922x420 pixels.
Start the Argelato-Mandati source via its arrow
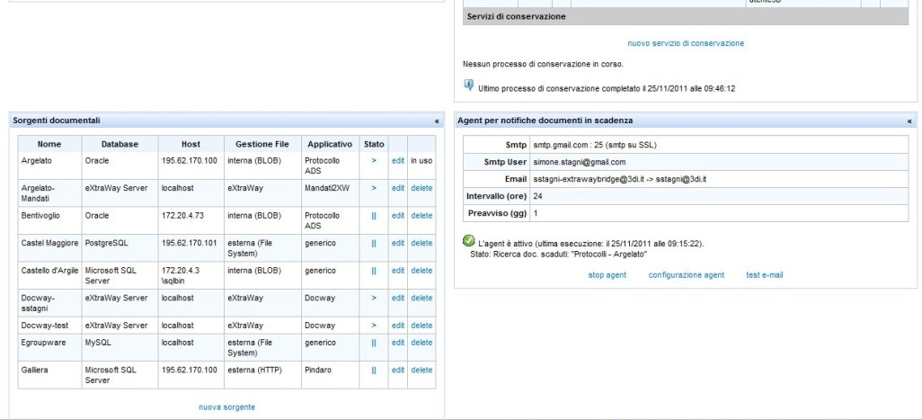click(374, 188)
